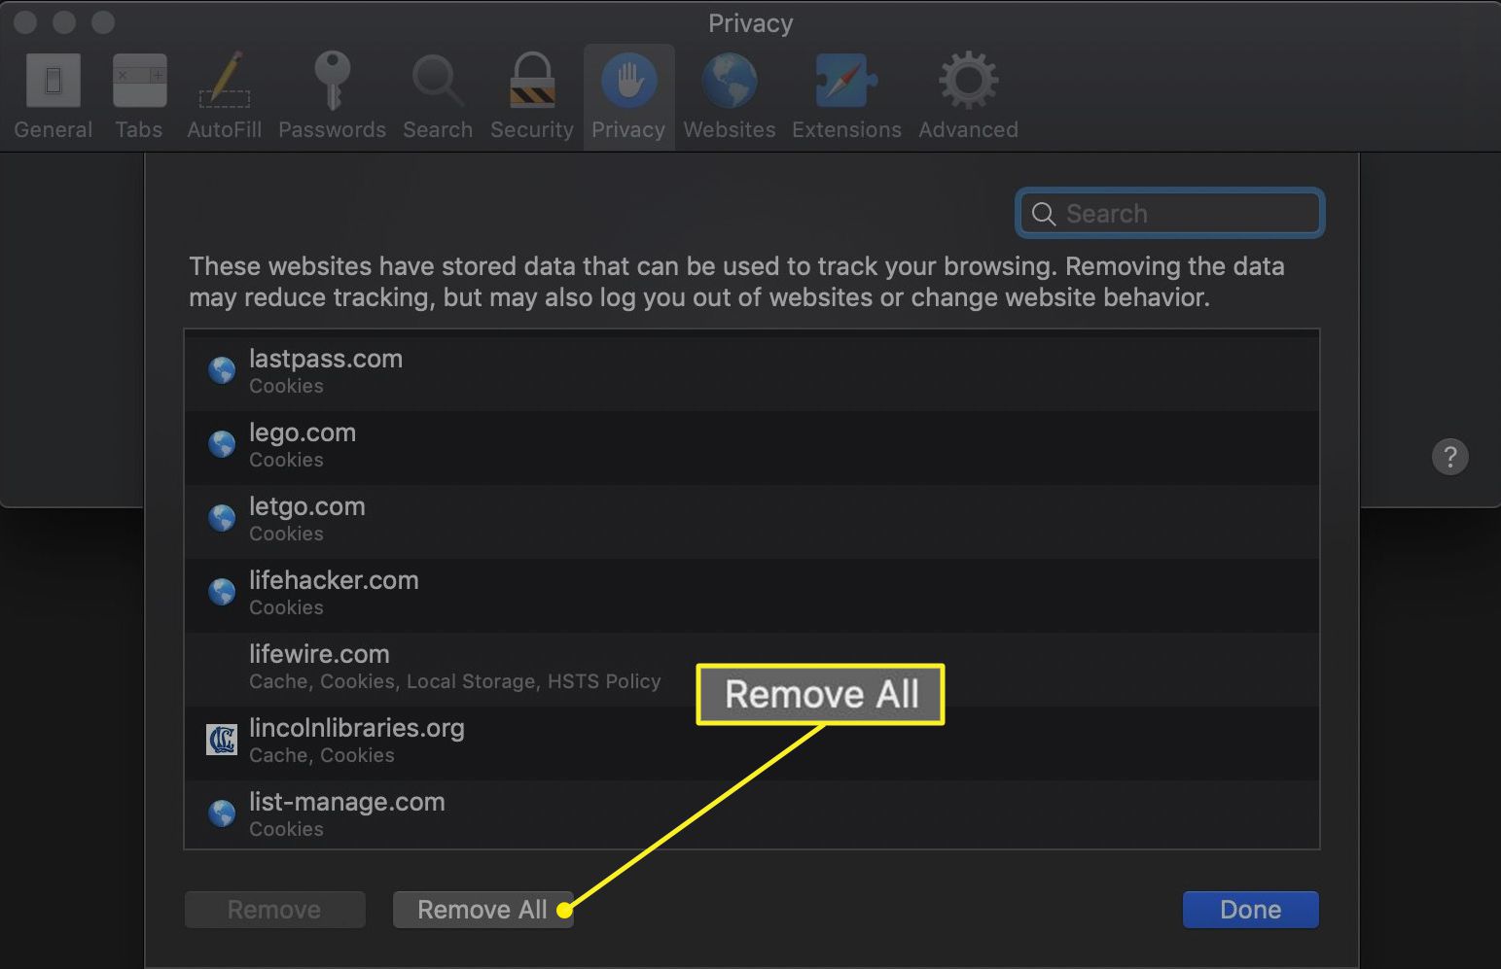Open the Websites globe icon

point(730,80)
